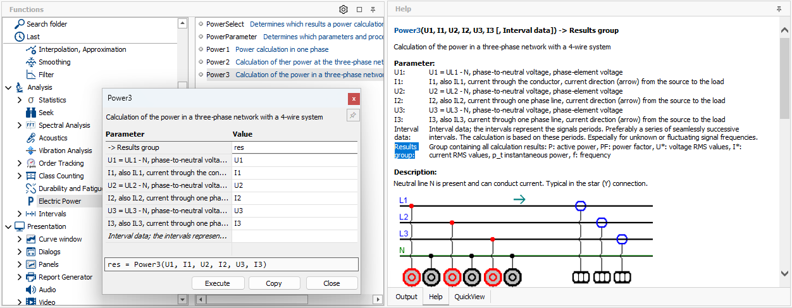Select the Audio speaker icon
792x308 pixels.
31,290
